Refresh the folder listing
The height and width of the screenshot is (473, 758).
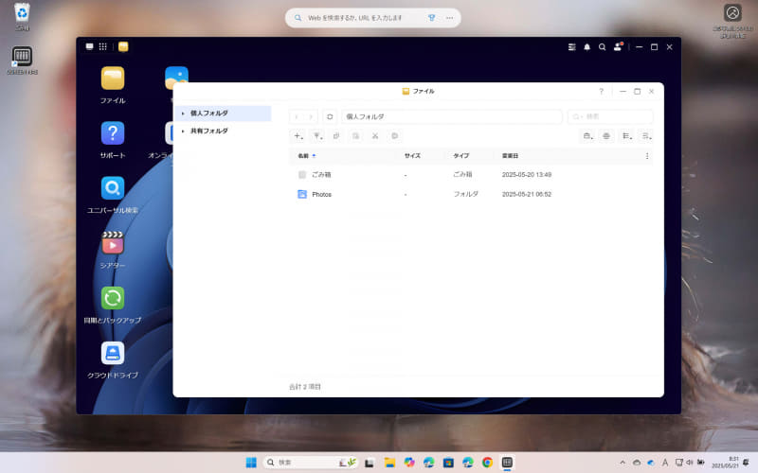point(330,116)
